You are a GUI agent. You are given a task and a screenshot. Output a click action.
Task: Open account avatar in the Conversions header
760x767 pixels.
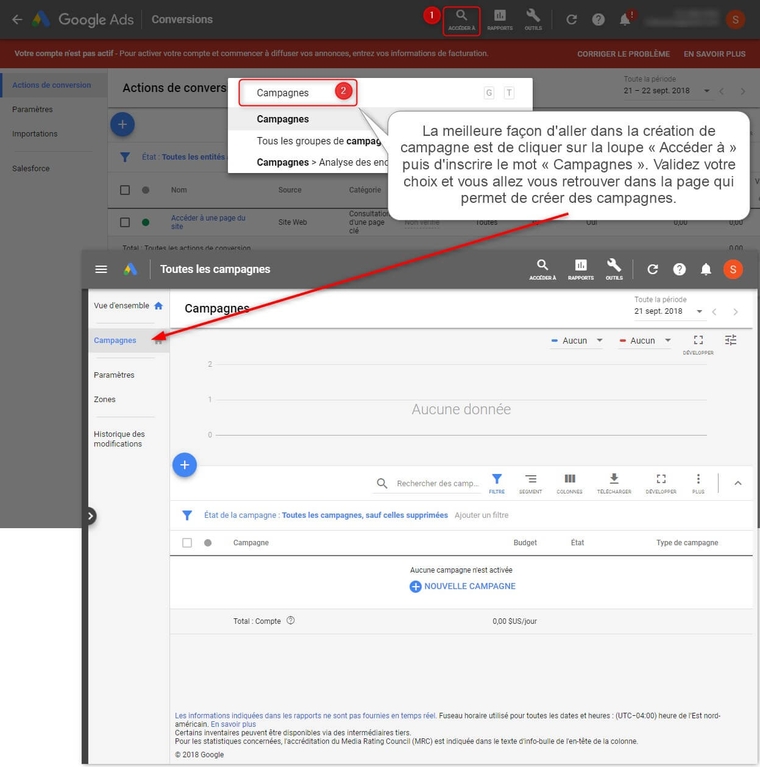click(x=736, y=19)
